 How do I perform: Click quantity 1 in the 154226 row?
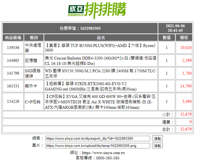click(x=167, y=102)
